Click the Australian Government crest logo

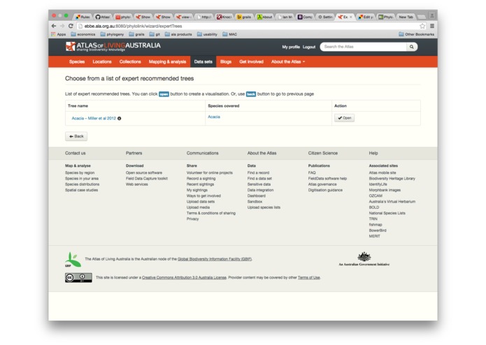click(364, 259)
